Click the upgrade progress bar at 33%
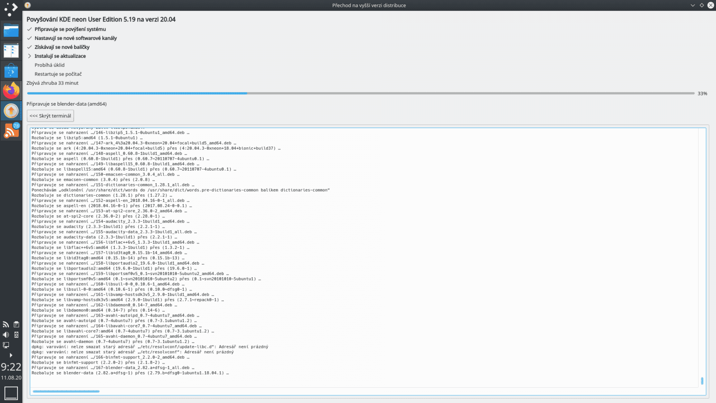Viewport: 716px width, 403px height. 358,93
